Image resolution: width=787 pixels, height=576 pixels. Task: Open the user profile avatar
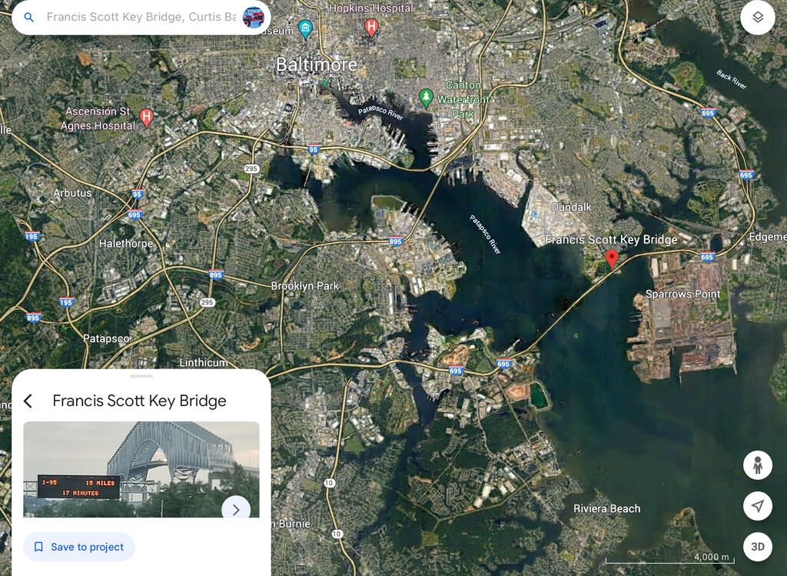(254, 18)
